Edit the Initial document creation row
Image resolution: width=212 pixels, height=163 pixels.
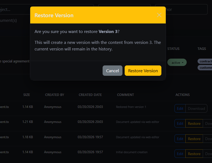pyautogui.click(x=180, y=154)
